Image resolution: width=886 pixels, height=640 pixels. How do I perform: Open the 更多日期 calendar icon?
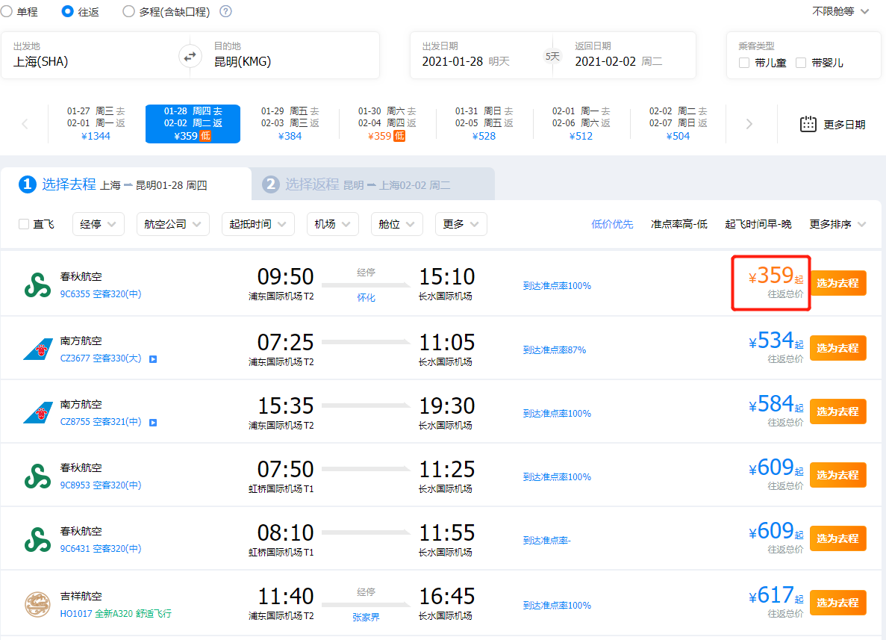pos(808,124)
